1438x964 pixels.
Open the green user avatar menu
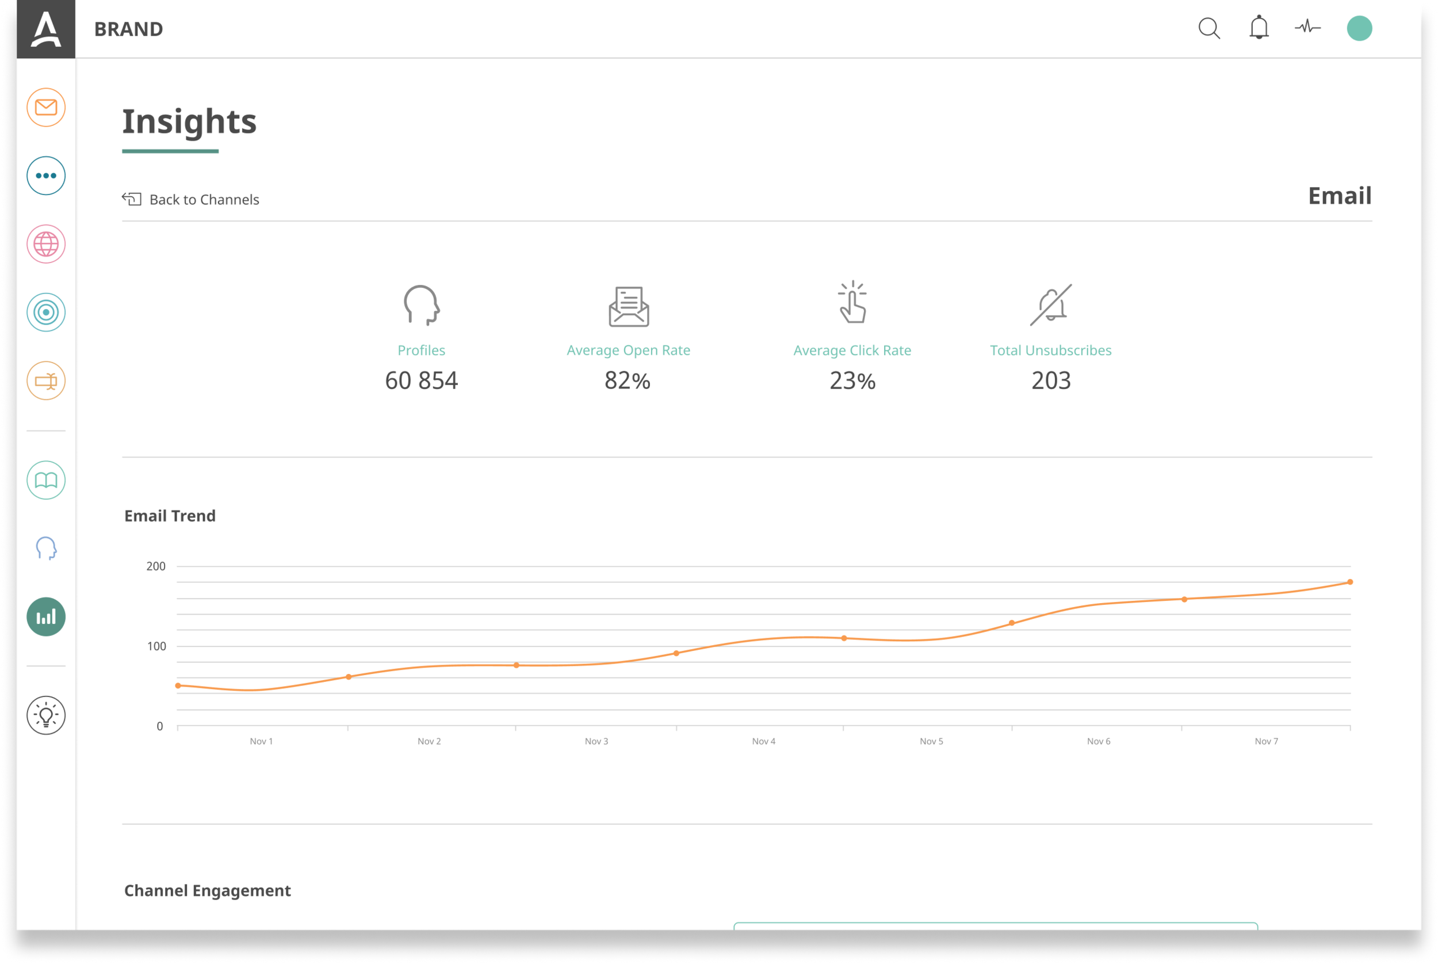click(1359, 28)
